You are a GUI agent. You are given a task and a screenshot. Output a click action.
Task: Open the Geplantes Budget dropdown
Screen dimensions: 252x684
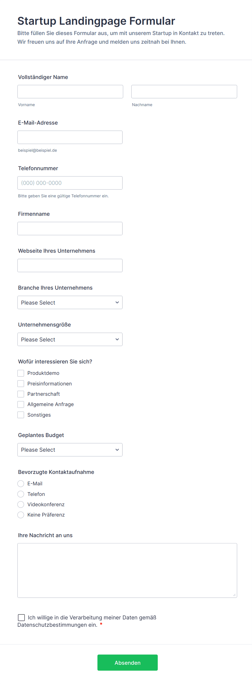tap(70, 450)
